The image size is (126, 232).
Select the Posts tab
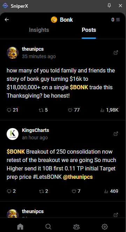click(89, 30)
